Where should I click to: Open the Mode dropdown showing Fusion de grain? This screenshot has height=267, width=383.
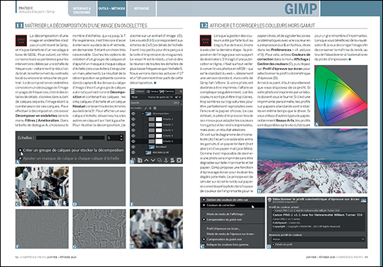point(160,97)
